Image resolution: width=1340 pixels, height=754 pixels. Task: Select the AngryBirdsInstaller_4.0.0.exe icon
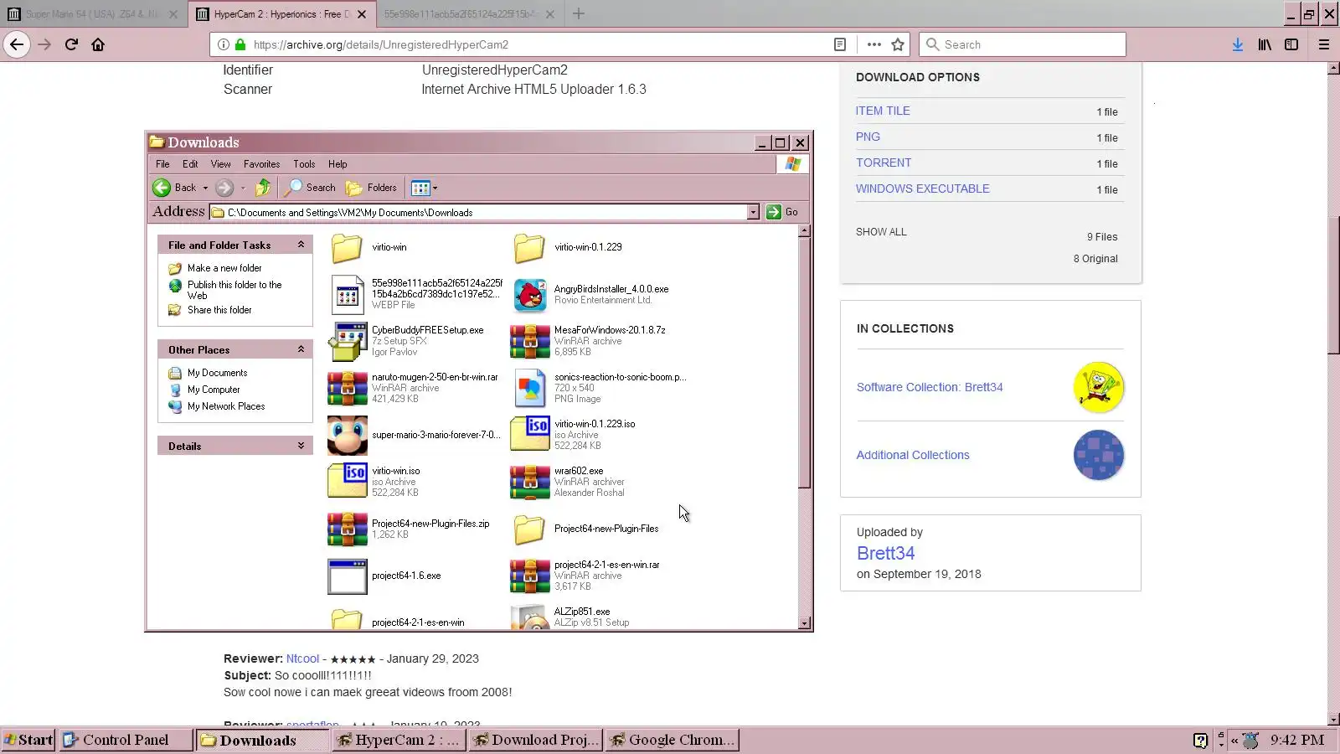529,295
